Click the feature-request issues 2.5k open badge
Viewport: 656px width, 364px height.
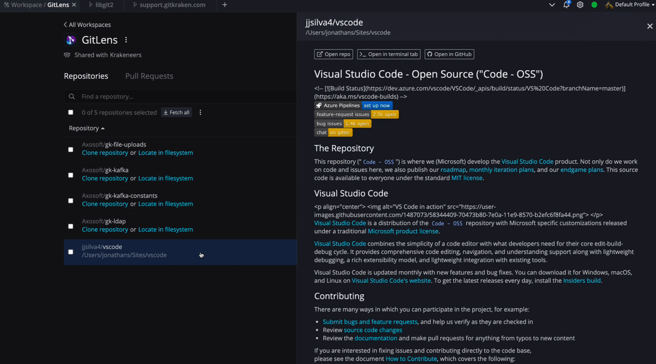pyautogui.click(x=356, y=114)
